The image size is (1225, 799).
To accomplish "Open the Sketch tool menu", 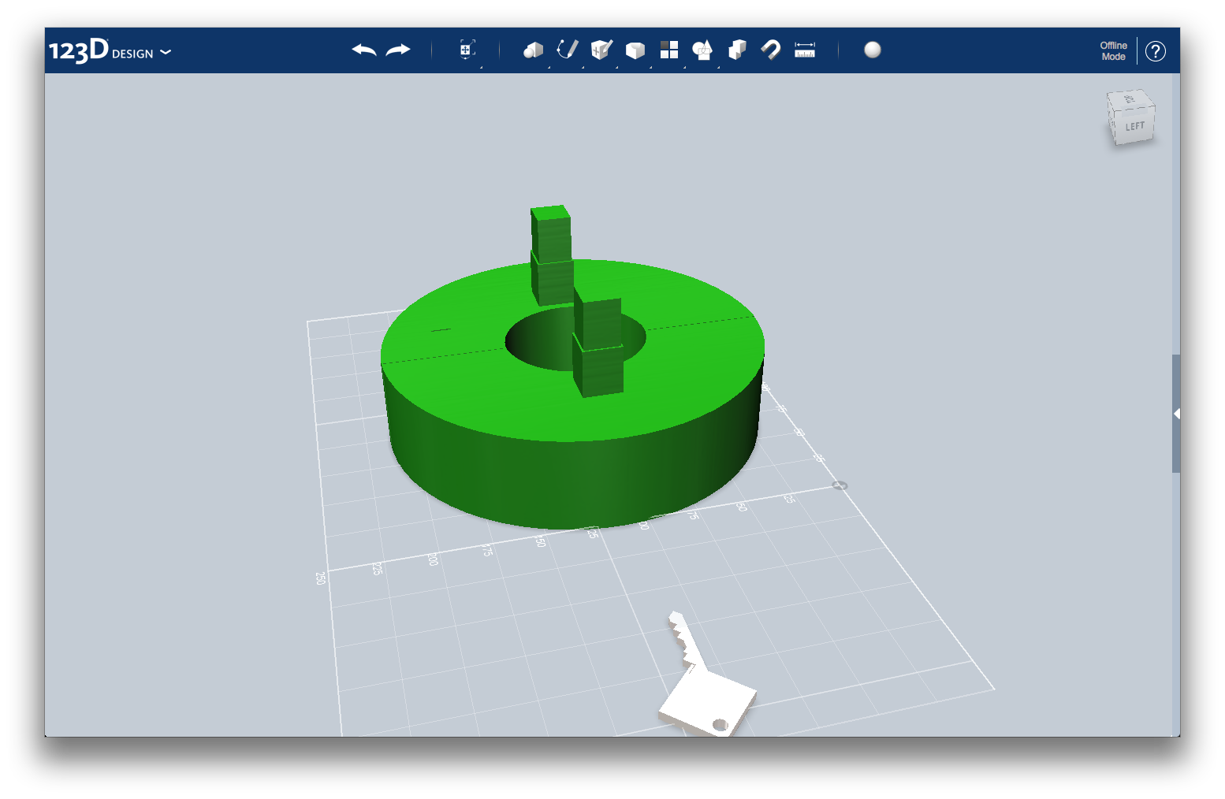I will (x=568, y=50).
